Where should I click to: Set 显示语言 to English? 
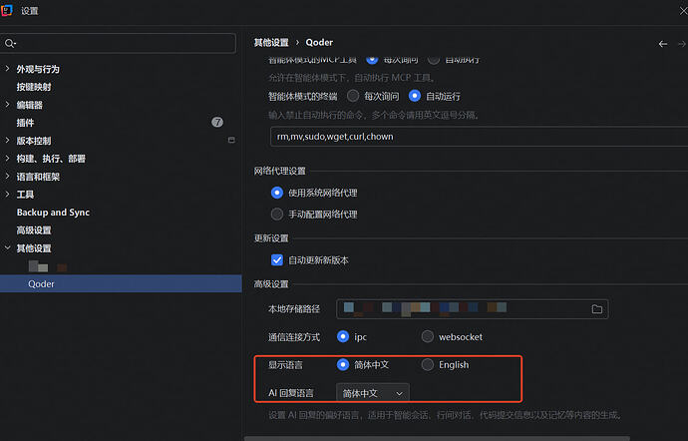point(428,364)
